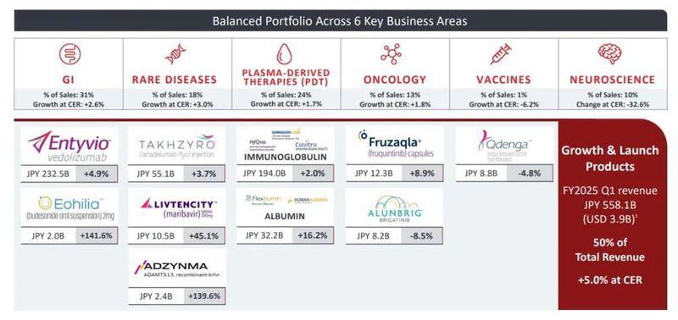The width and height of the screenshot is (678, 320).
Task: Click the Balanced Portfolio header bar
Action: click(x=340, y=20)
